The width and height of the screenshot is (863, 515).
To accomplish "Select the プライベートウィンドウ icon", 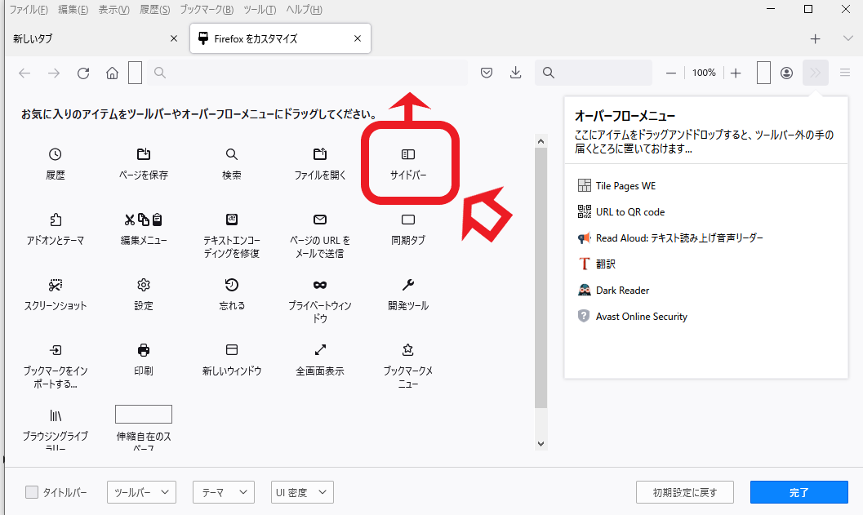I will (x=319, y=285).
